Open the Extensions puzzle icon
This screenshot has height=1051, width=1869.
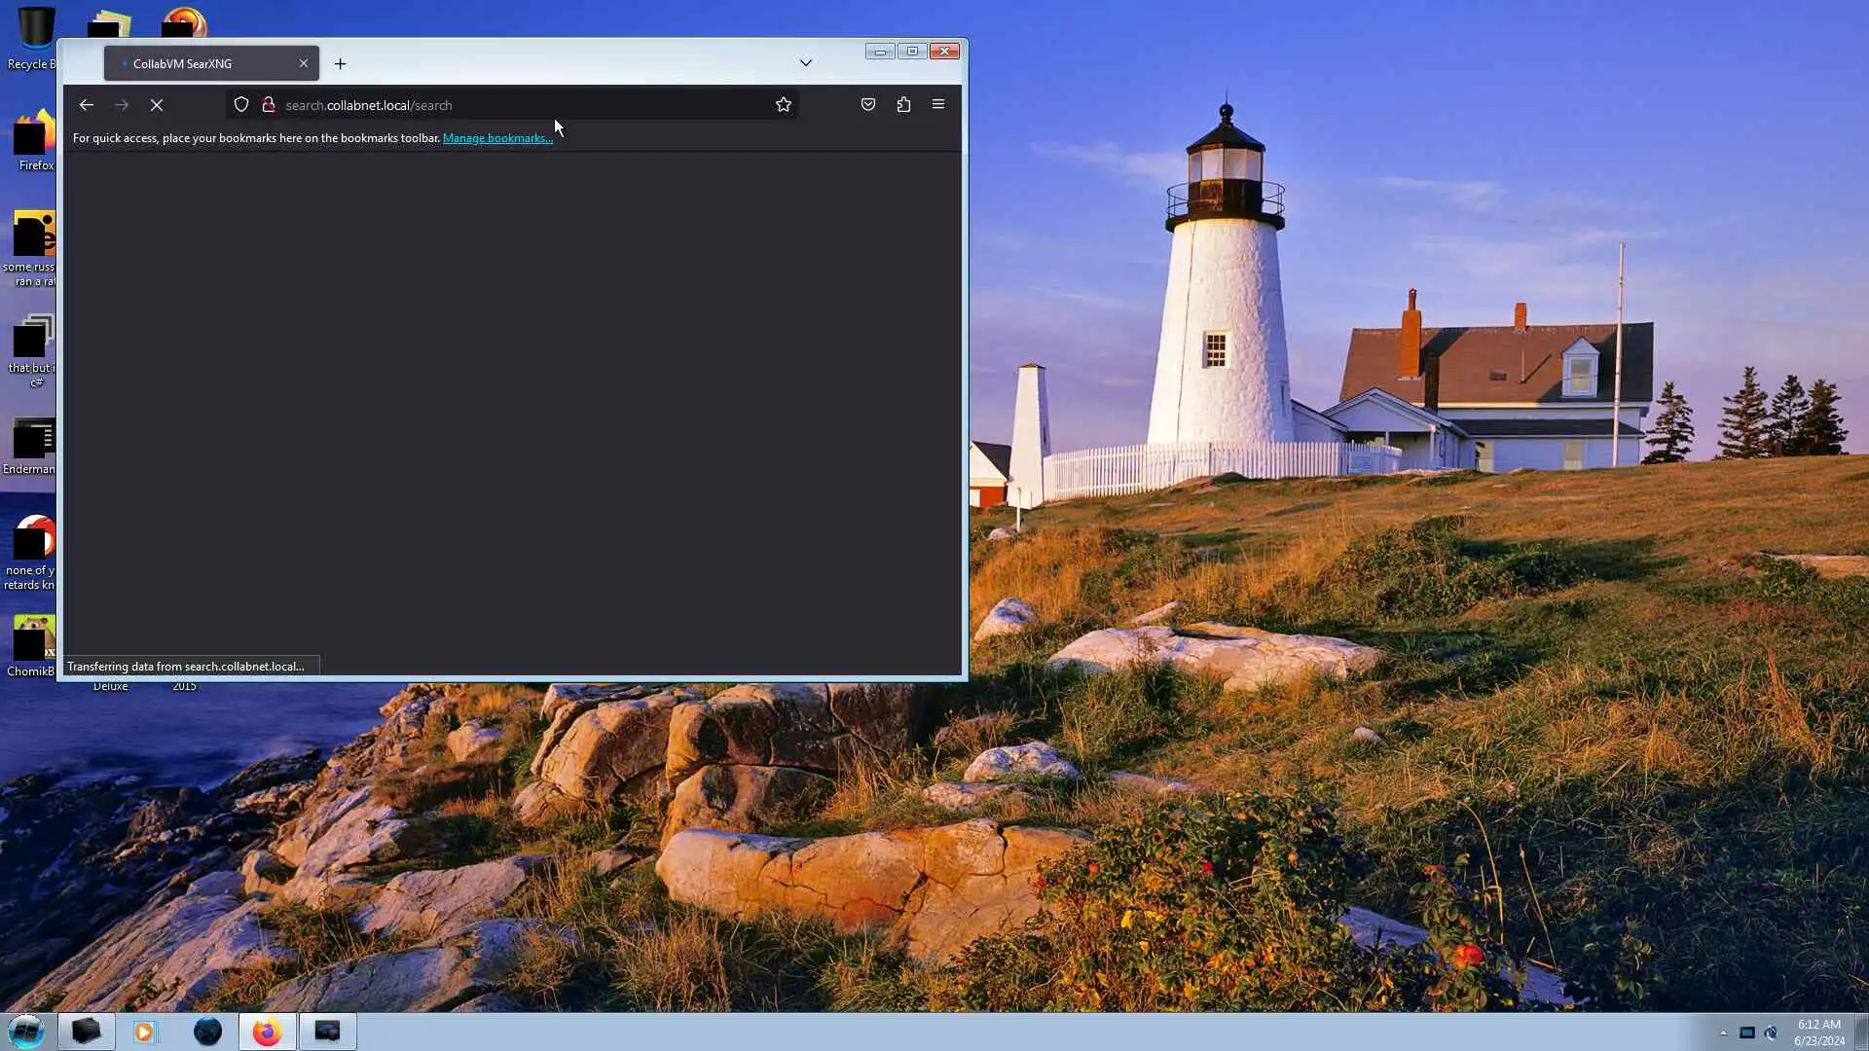(x=903, y=105)
